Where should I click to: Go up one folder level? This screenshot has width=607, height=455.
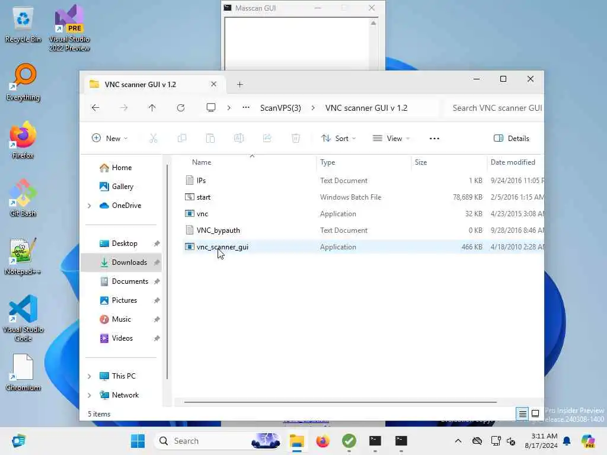pyautogui.click(x=152, y=108)
